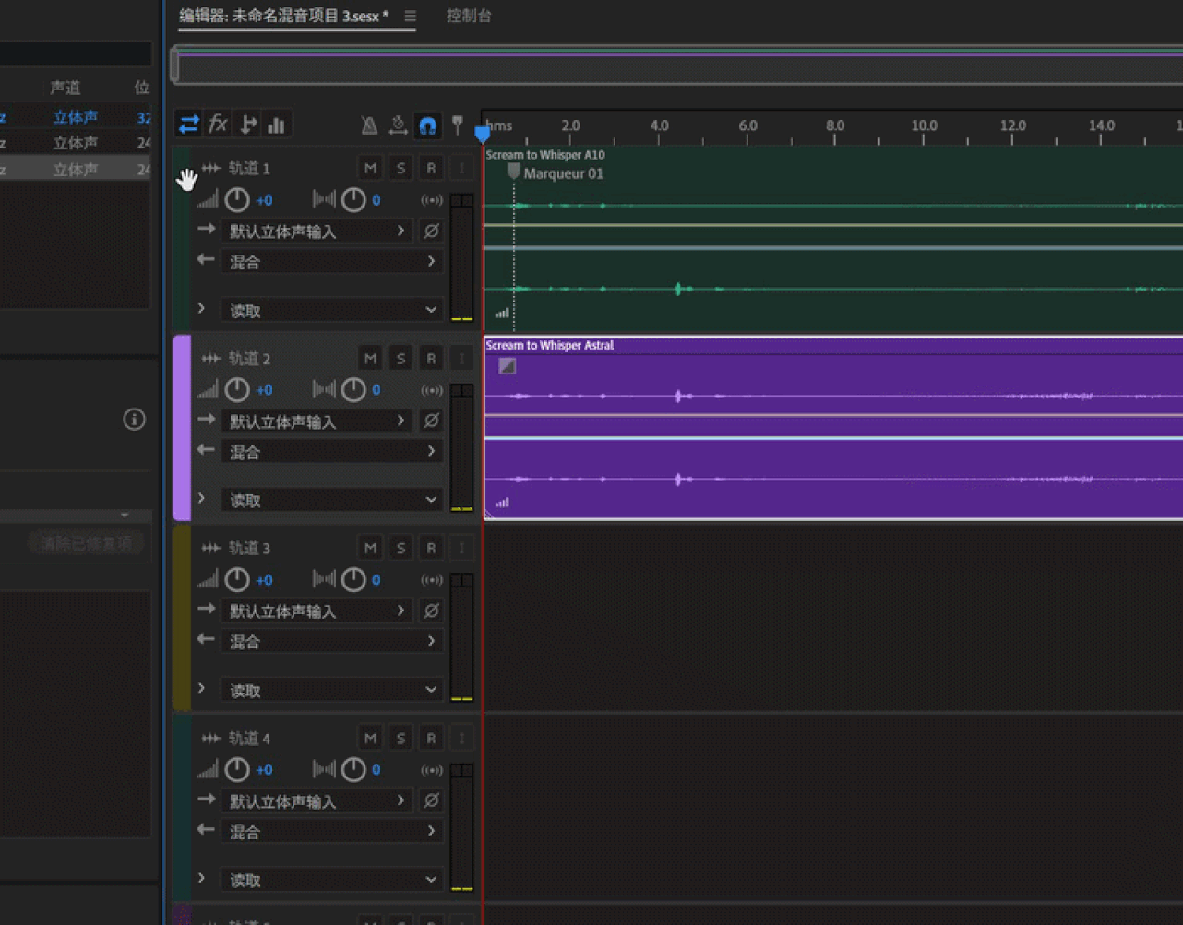
Task: Click the volume knob on 轨道 4
Action: tap(237, 769)
